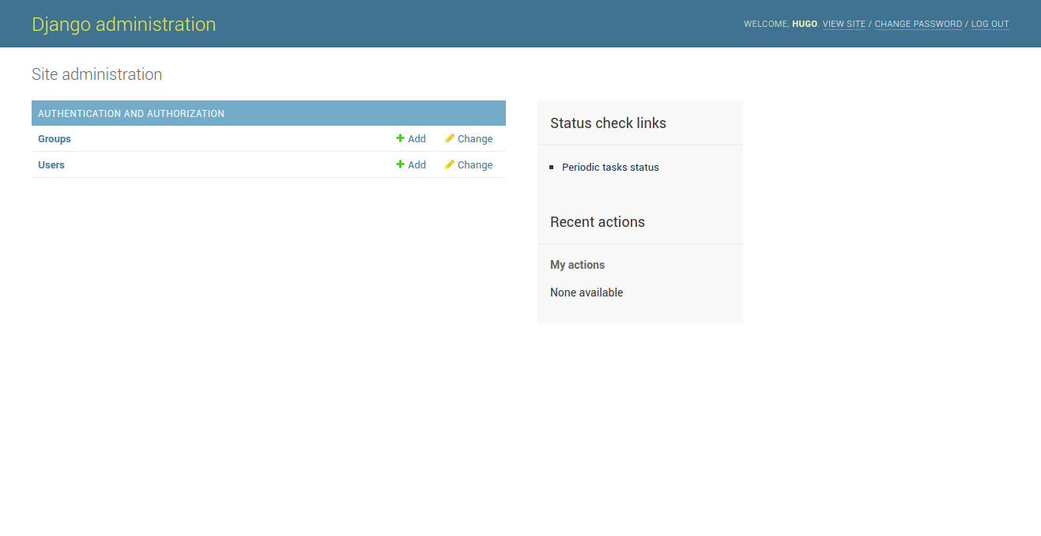This screenshot has width=1041, height=536.
Task: Click the green plus icon beside Groups
Action: click(x=400, y=138)
